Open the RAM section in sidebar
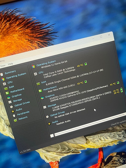Image resolution: width=126 pixels, height=168 pixels. pos(11,87)
